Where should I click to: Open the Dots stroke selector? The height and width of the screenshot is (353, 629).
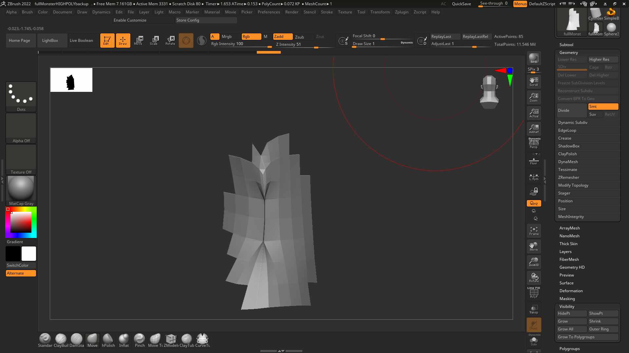click(21, 97)
